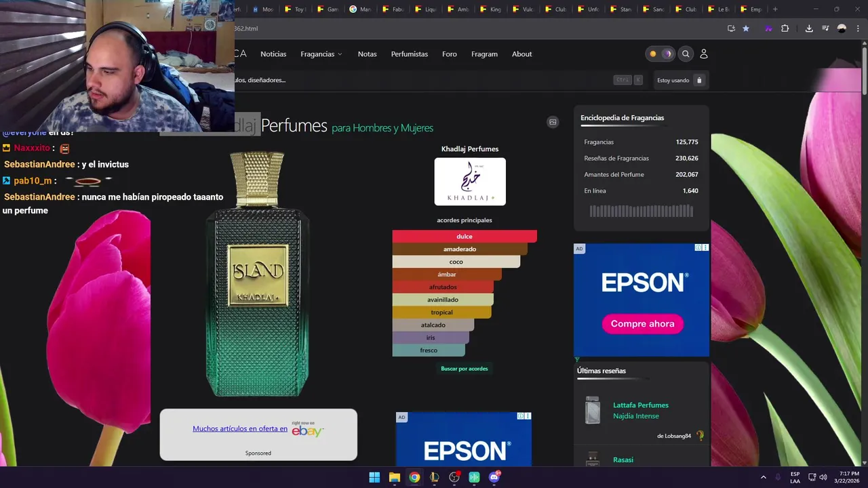Click the microphone tray icon

(778, 477)
